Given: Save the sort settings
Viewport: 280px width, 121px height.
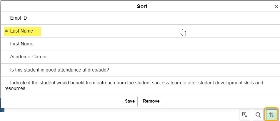Looking at the screenshot, I should (x=130, y=101).
